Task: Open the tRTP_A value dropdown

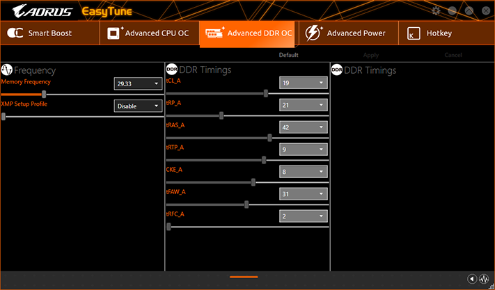Action: pyautogui.click(x=303, y=150)
